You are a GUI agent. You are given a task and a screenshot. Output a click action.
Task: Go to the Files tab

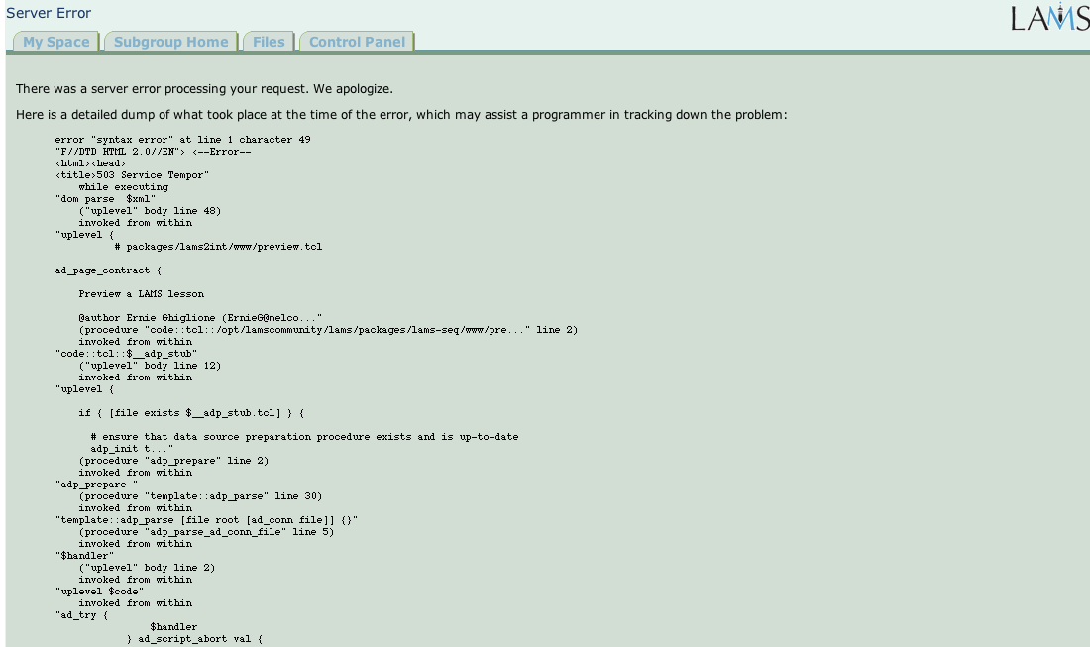(x=269, y=42)
